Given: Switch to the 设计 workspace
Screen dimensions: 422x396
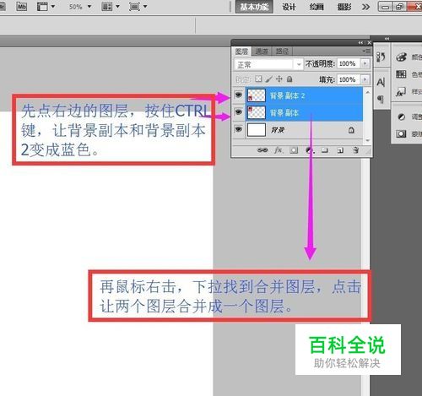Looking at the screenshot, I should (x=289, y=7).
